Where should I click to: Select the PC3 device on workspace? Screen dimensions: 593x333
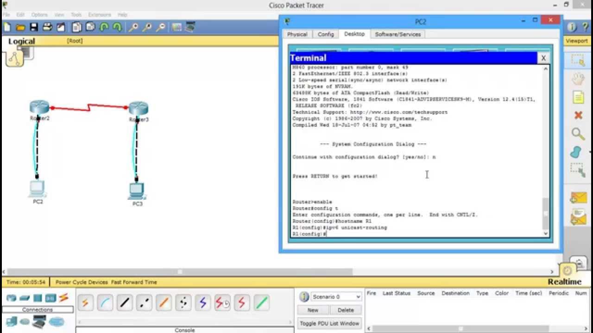(137, 191)
